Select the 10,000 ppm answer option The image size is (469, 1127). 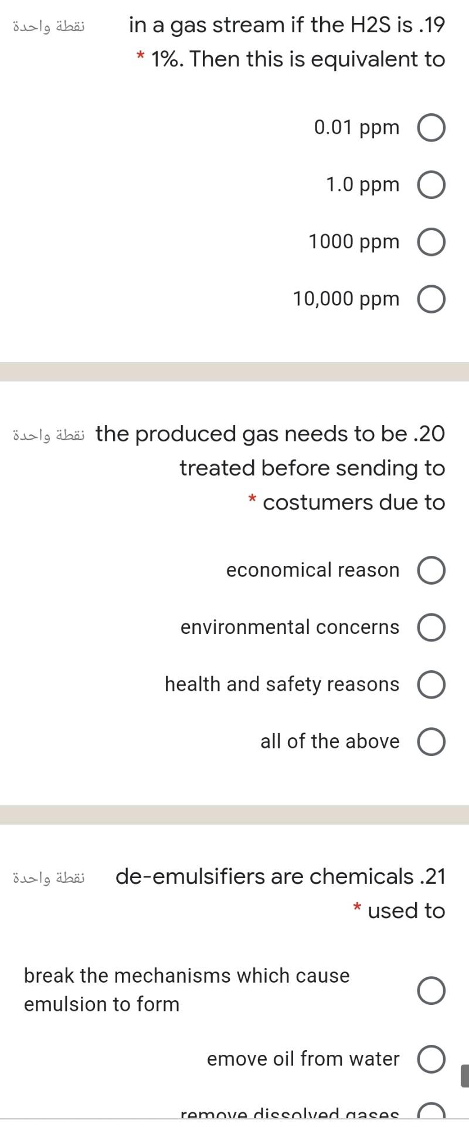pyautogui.click(x=431, y=298)
